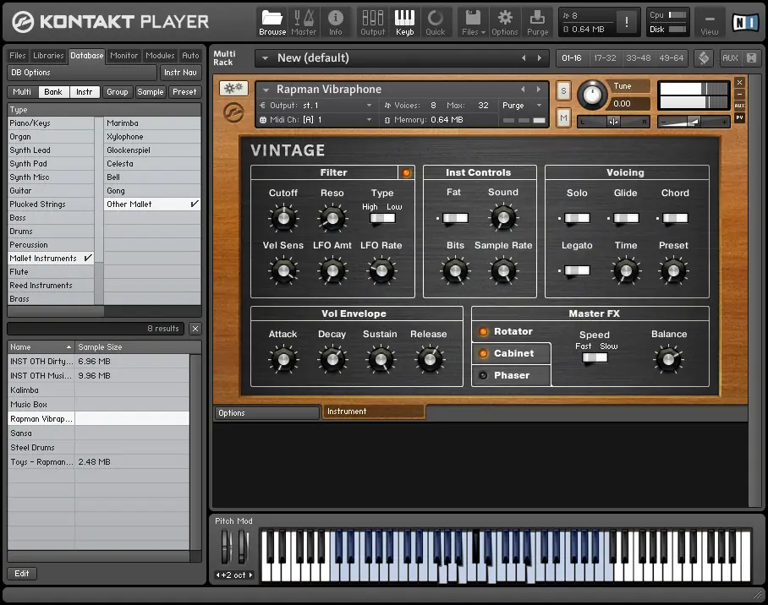Image resolution: width=768 pixels, height=605 pixels.
Task: Click the Instr Nav button
Action: 180,73
